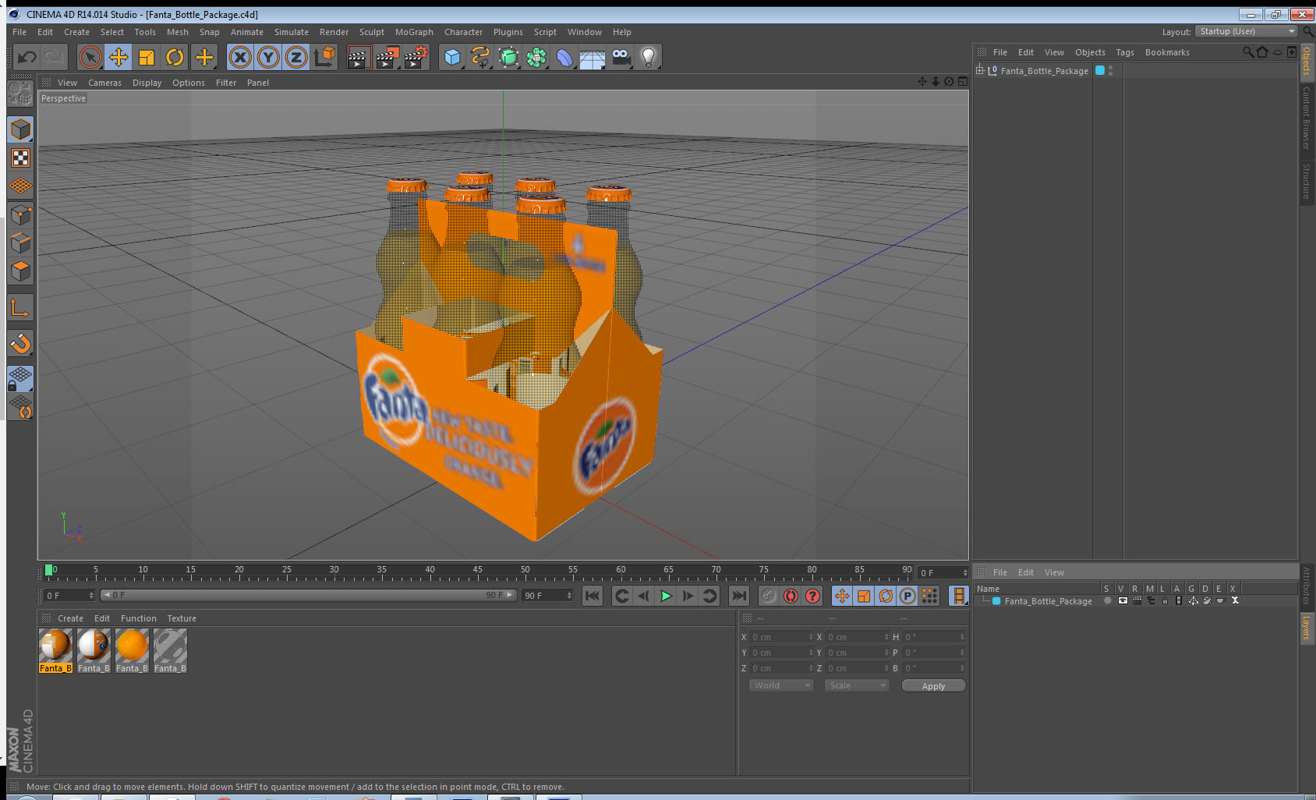The image size is (1316, 800).
Task: Play the animation forward
Action: click(666, 596)
